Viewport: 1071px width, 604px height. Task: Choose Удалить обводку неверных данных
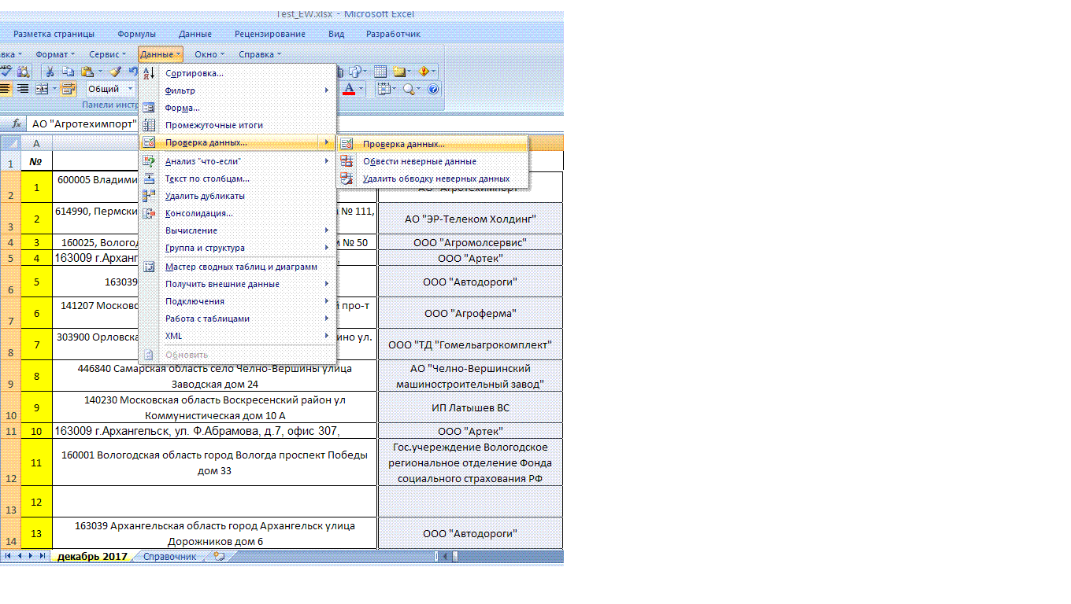(x=432, y=179)
